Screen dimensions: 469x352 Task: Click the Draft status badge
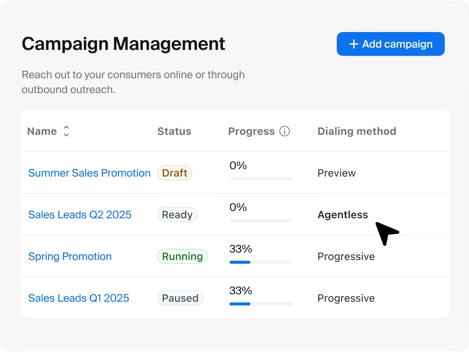click(174, 173)
